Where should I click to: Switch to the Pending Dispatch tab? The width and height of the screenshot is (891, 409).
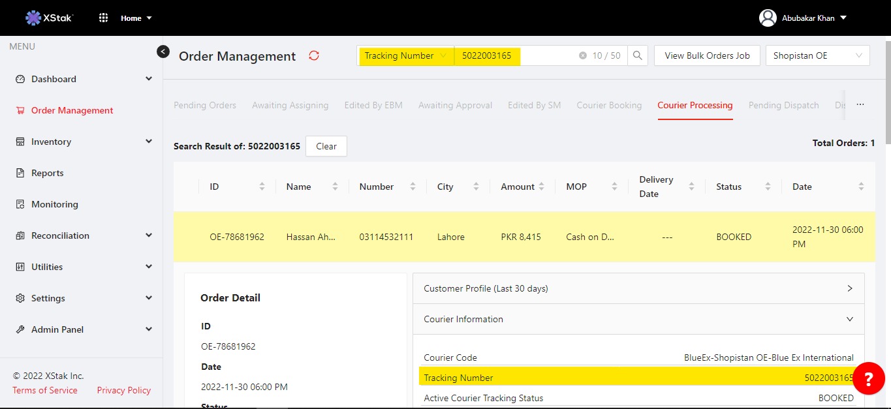[x=783, y=106]
